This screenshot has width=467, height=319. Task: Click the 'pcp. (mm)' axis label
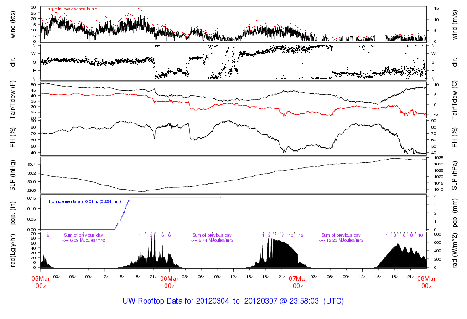[x=455, y=213]
